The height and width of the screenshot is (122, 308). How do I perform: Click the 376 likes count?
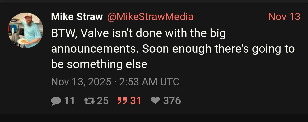click(x=172, y=101)
